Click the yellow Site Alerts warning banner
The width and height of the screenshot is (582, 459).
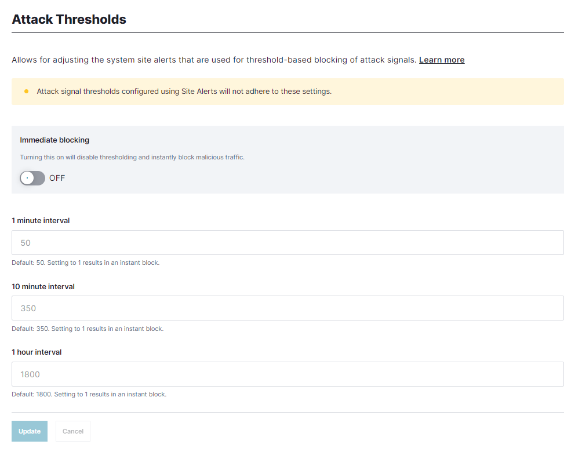(288, 91)
